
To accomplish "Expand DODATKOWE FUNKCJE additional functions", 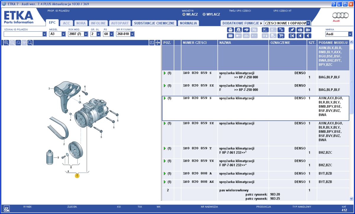I will [242, 23].
